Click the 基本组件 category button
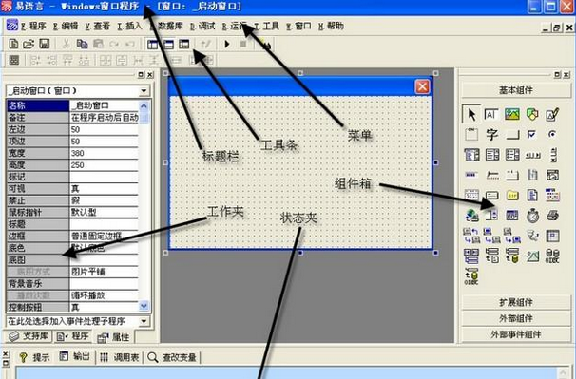Image resolution: width=576 pixels, height=379 pixels. [516, 90]
